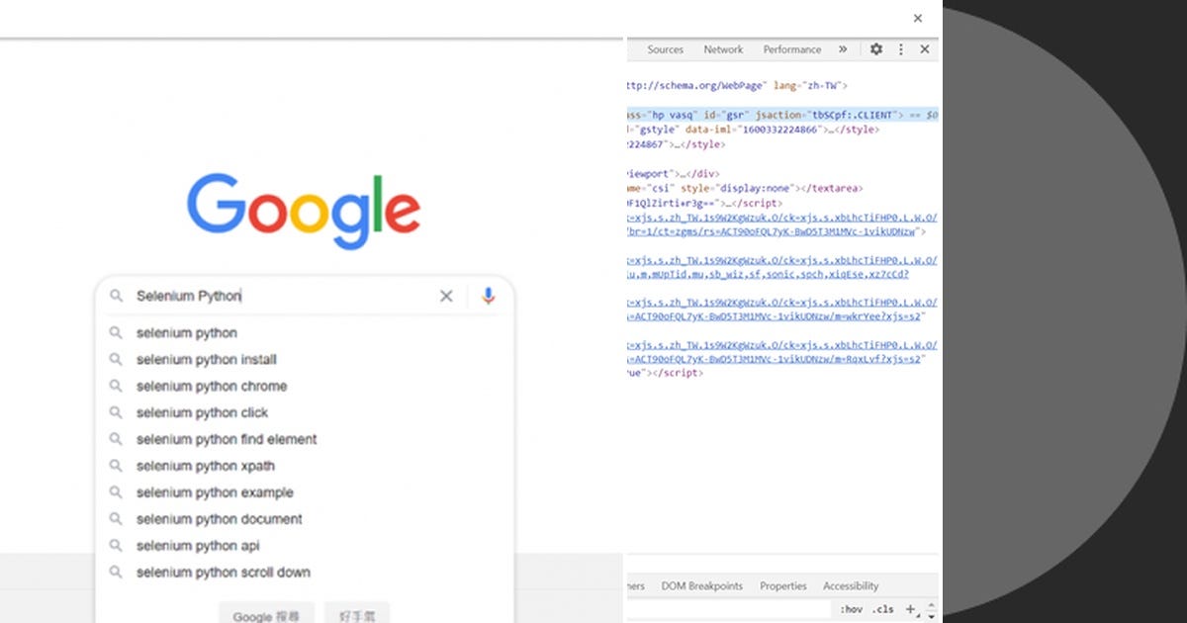Open the DevTools three-dot customize menu

pyautogui.click(x=901, y=48)
